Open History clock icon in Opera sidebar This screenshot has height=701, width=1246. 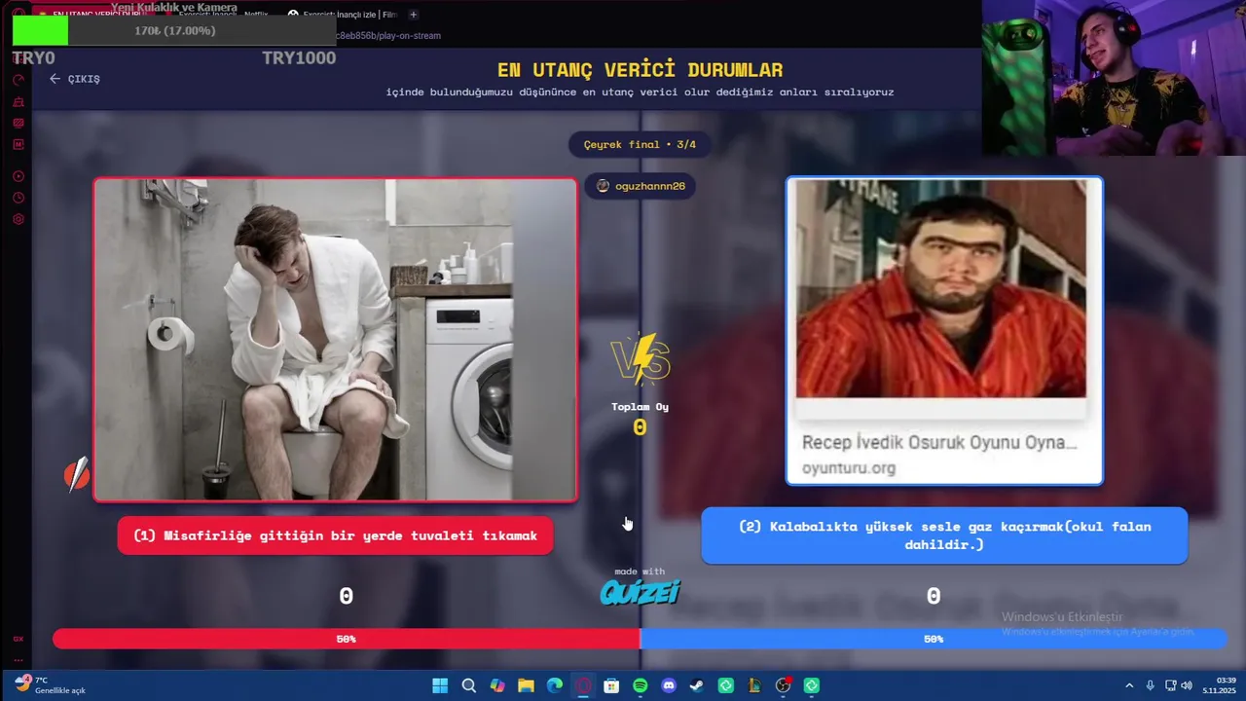pos(18,198)
